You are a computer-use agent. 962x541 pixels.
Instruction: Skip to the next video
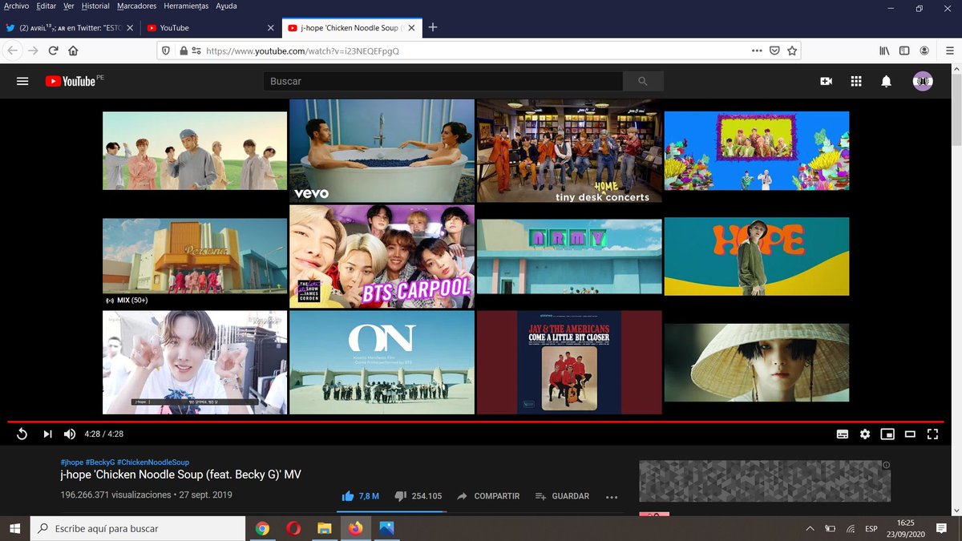[47, 434]
